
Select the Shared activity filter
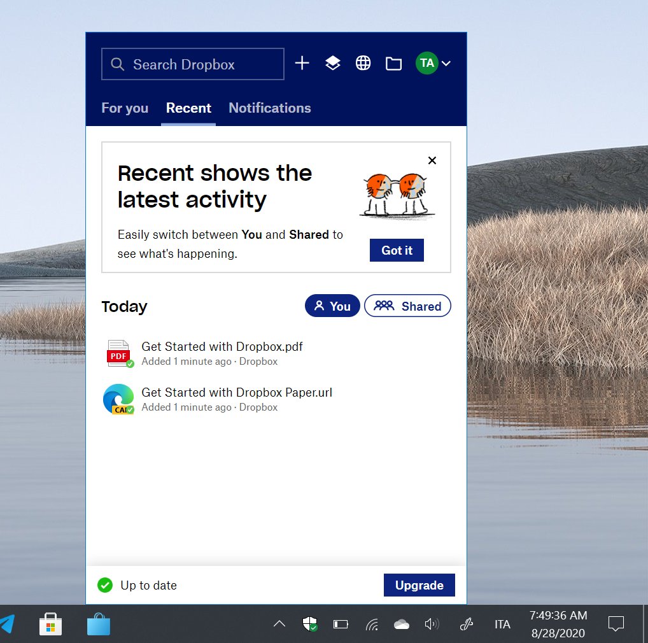tap(407, 306)
